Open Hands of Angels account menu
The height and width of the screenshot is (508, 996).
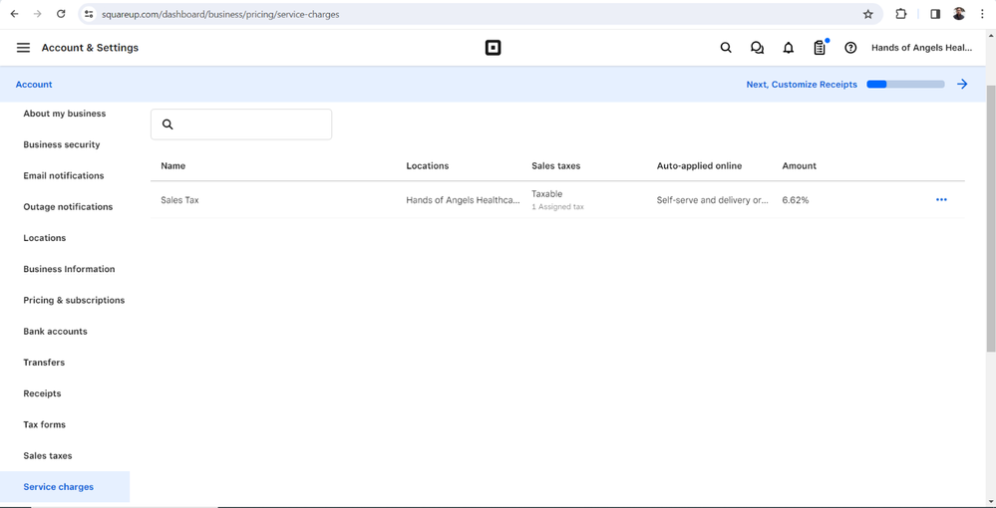[x=921, y=48]
